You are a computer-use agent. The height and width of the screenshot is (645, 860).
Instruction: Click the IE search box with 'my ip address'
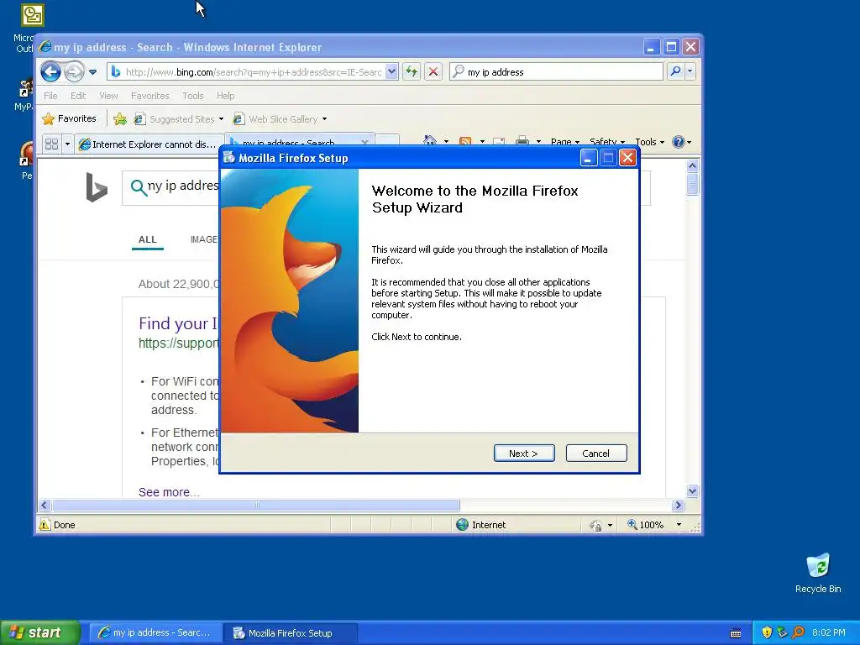click(x=556, y=72)
